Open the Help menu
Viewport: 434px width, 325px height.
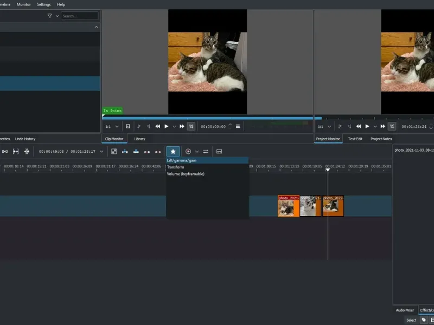61,4
